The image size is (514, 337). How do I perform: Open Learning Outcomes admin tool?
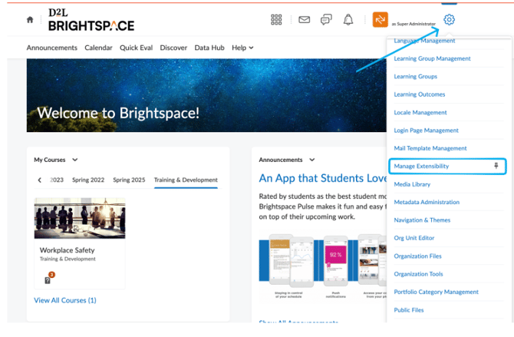(420, 94)
